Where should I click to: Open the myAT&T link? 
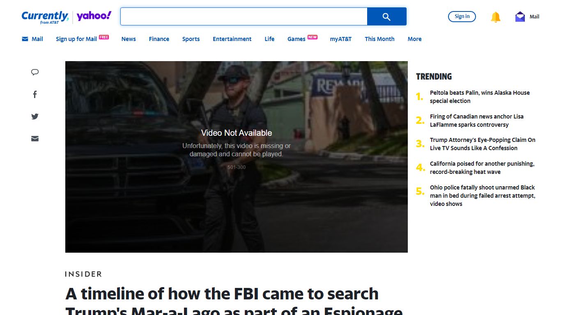341,39
